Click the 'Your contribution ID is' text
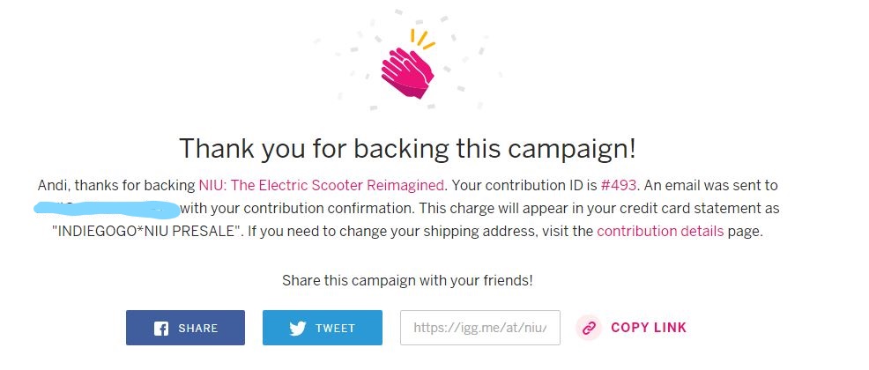Image resolution: width=869 pixels, height=370 pixels. pos(524,185)
